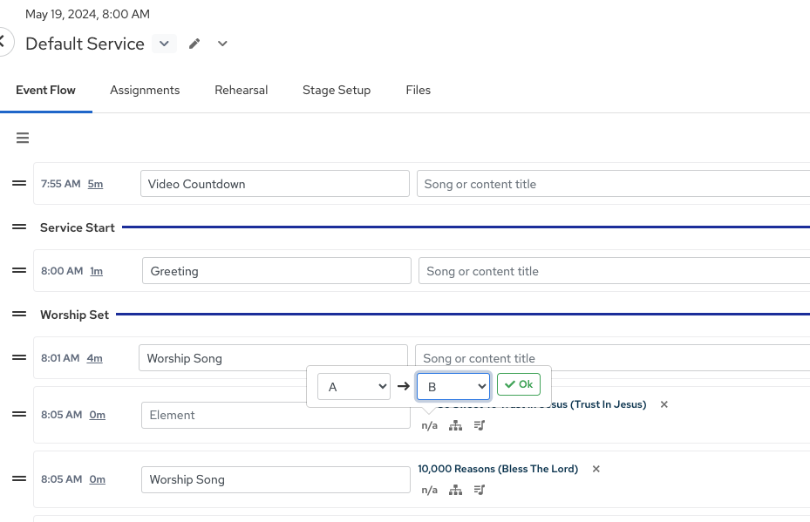Image resolution: width=810 pixels, height=522 pixels.
Task: Expand the chevron right of the pencil icon
Action: point(222,44)
